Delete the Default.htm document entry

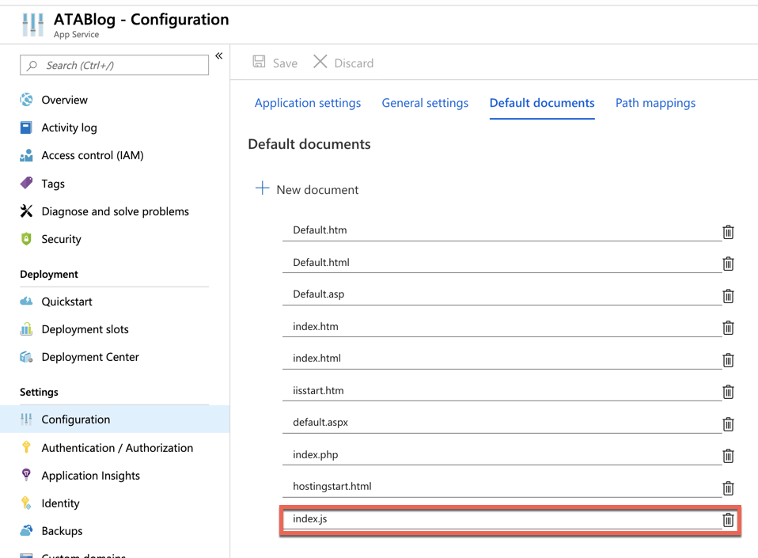pos(728,232)
